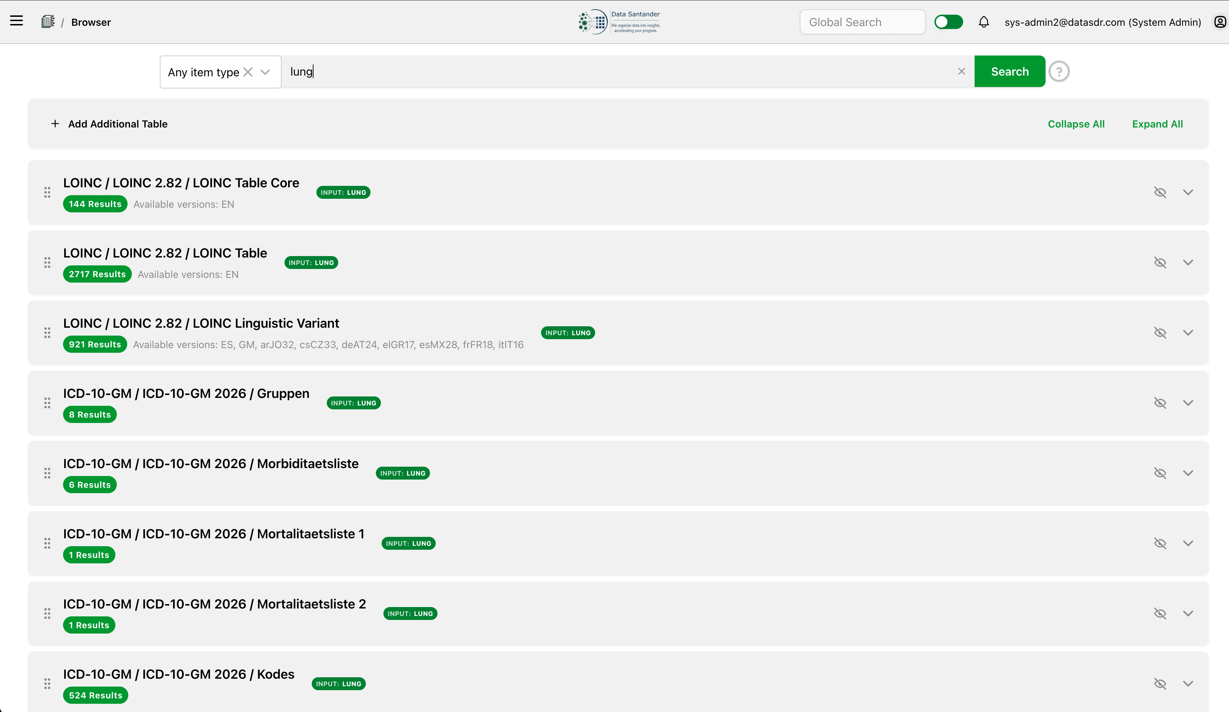Click the 2717 Results badge
The height and width of the screenshot is (712, 1229).
[97, 274]
